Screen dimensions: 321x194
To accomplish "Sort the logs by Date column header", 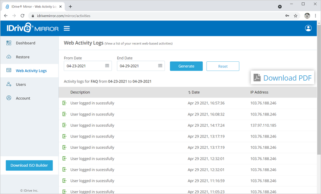I will 195,92.
